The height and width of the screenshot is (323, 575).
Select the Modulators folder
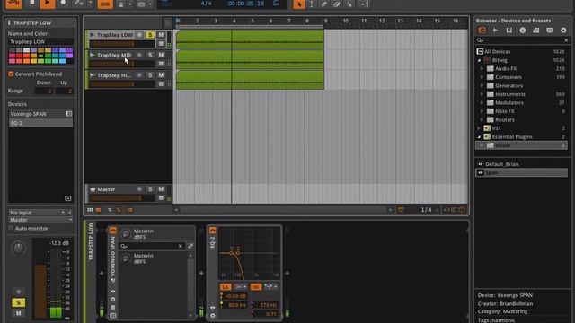pos(521,102)
